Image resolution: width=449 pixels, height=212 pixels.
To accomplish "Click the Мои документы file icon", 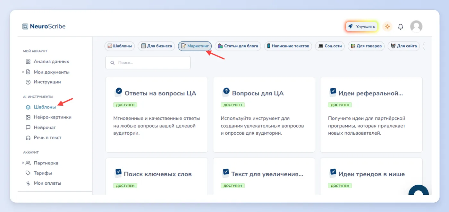I will point(28,72).
